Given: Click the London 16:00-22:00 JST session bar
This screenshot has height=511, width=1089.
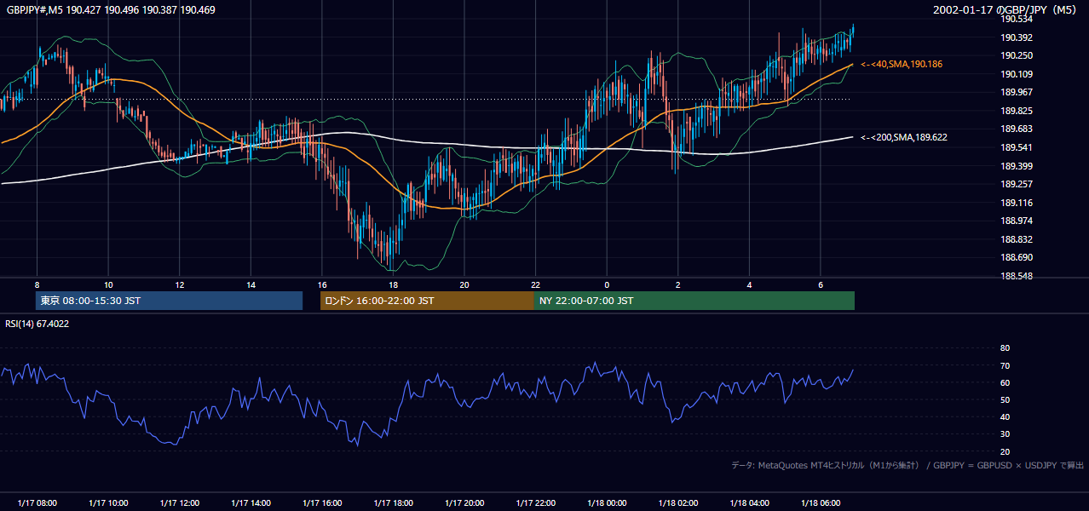Looking at the screenshot, I should pyautogui.click(x=427, y=301).
